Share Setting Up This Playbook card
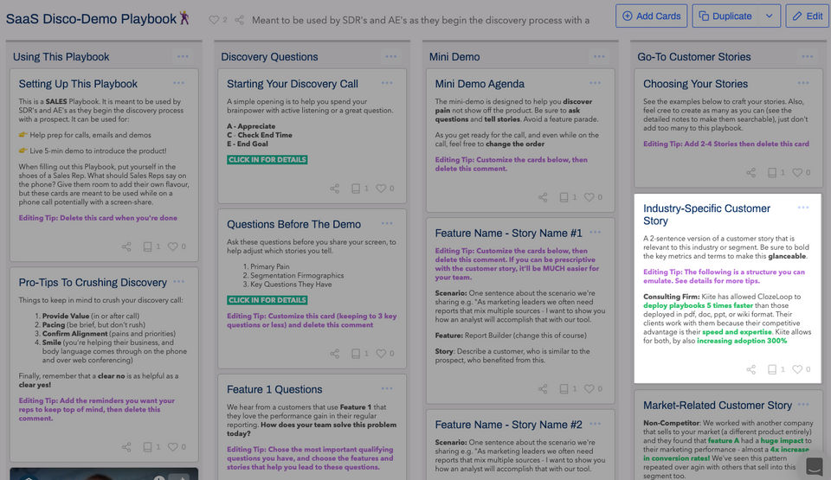 [x=126, y=246]
